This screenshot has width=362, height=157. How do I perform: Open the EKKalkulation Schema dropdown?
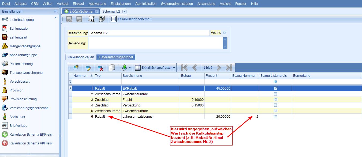[151, 19]
